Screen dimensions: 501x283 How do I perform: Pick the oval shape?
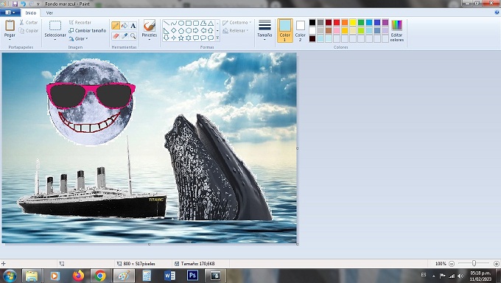[x=181, y=23]
